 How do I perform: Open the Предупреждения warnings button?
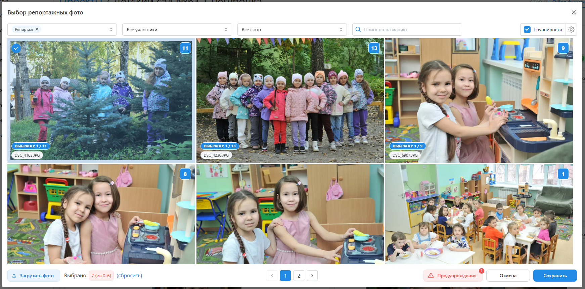coord(453,276)
